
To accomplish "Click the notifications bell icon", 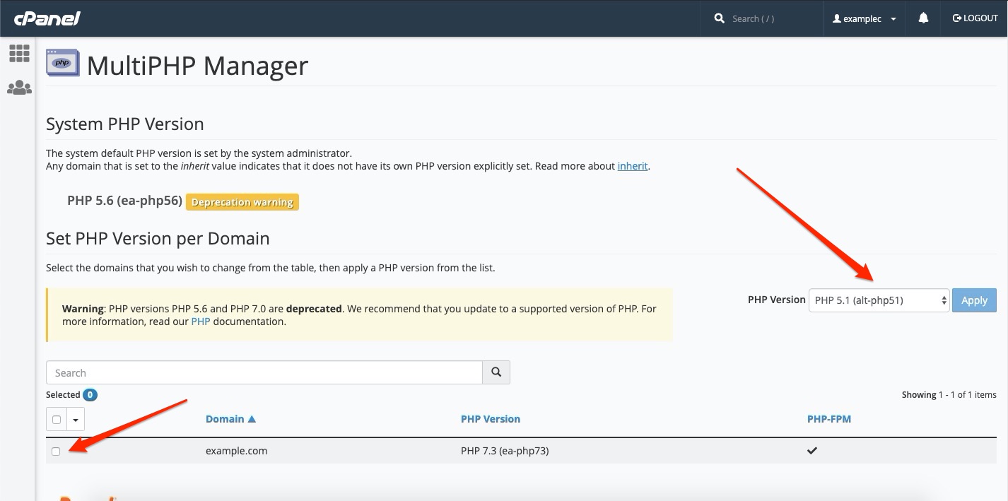I will click(x=923, y=18).
